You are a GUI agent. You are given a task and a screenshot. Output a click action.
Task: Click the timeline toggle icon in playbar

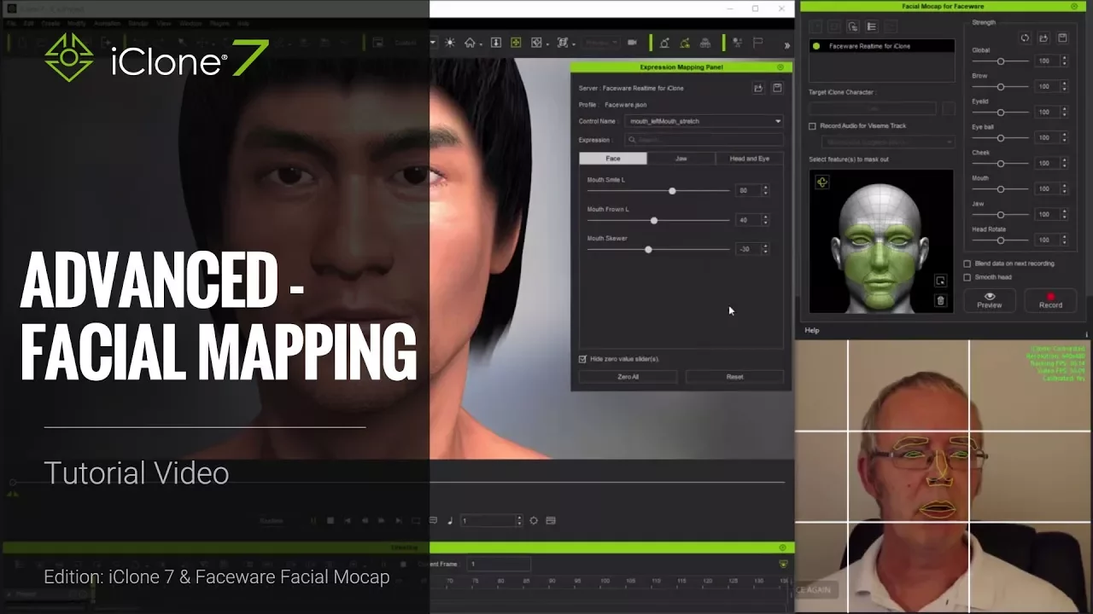(x=551, y=520)
